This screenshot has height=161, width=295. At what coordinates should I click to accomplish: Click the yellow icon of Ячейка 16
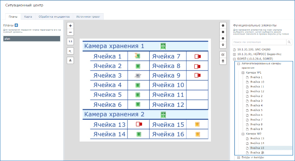(198, 134)
